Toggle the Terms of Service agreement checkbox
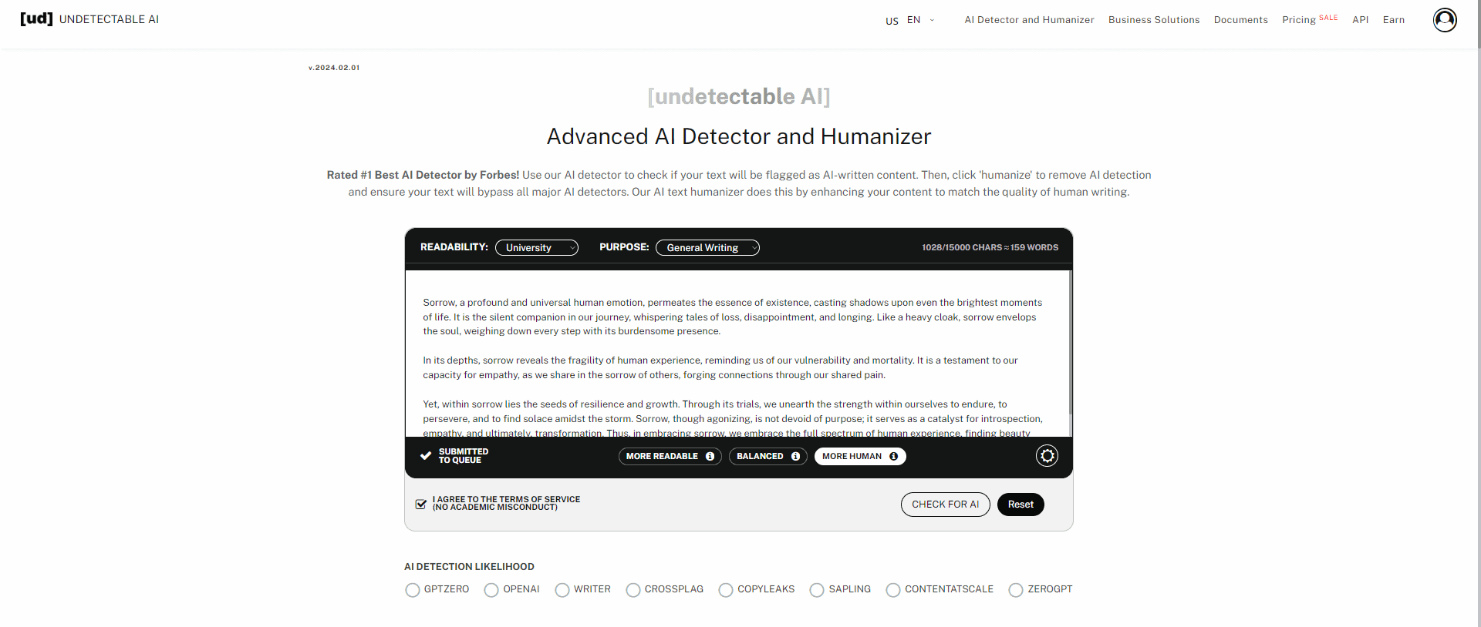Image resolution: width=1481 pixels, height=627 pixels. point(421,504)
